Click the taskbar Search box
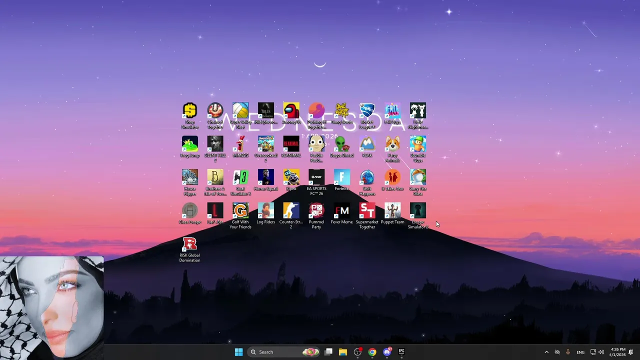Viewport: 640px width, 360px height. [284, 352]
